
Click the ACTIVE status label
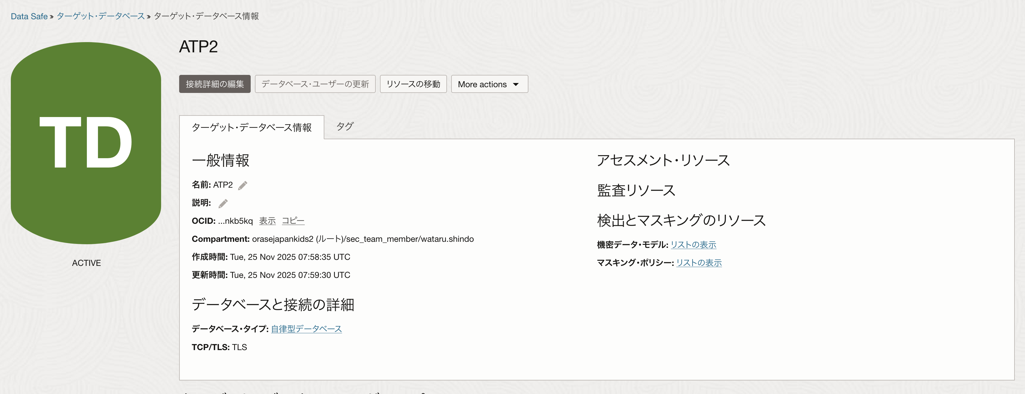click(86, 263)
